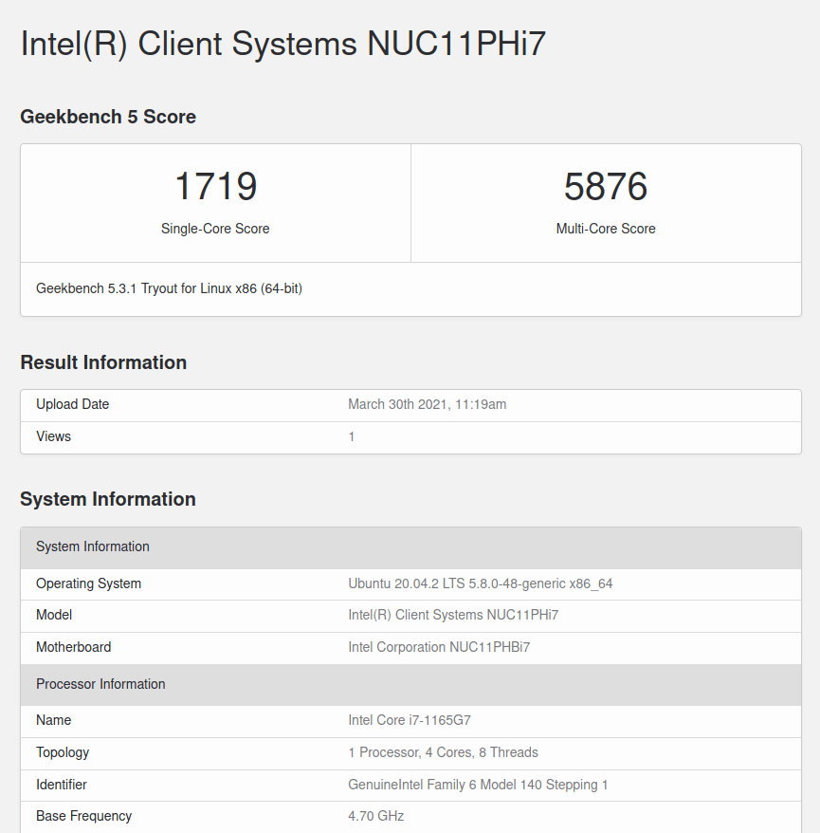
Task: Click the System Information table header row
Action: (x=410, y=547)
